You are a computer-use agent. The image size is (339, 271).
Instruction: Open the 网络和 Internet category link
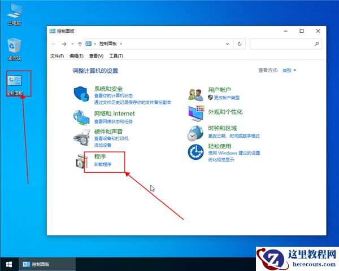(114, 113)
